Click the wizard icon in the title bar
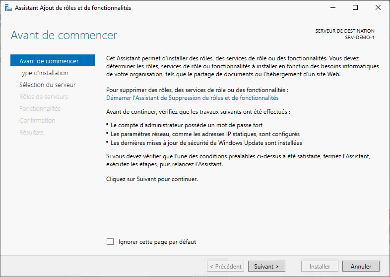 [8, 8]
